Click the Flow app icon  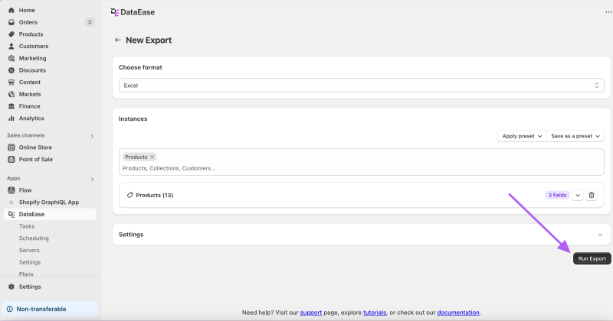coord(11,190)
